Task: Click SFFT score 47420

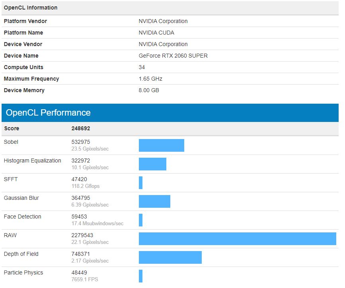Action: coord(79,179)
